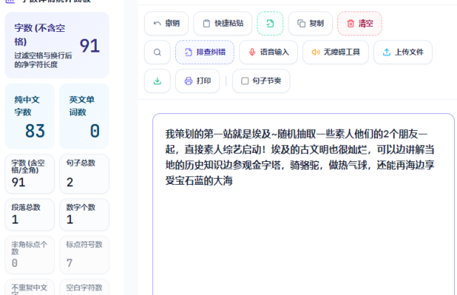Click the green download icon button

[158, 81]
